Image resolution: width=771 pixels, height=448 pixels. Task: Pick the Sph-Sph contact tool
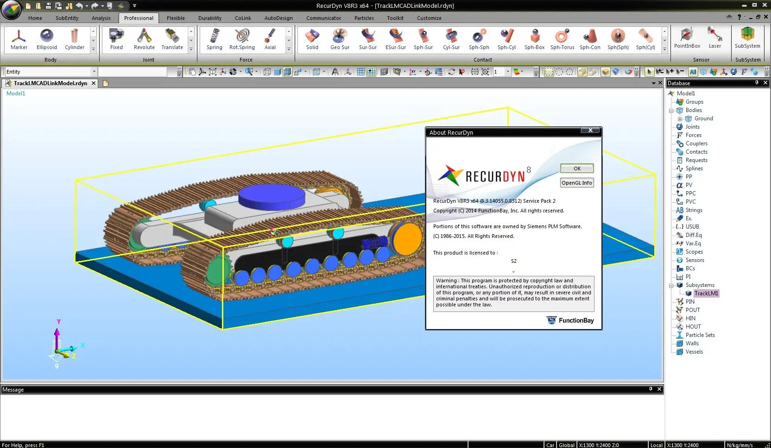479,39
